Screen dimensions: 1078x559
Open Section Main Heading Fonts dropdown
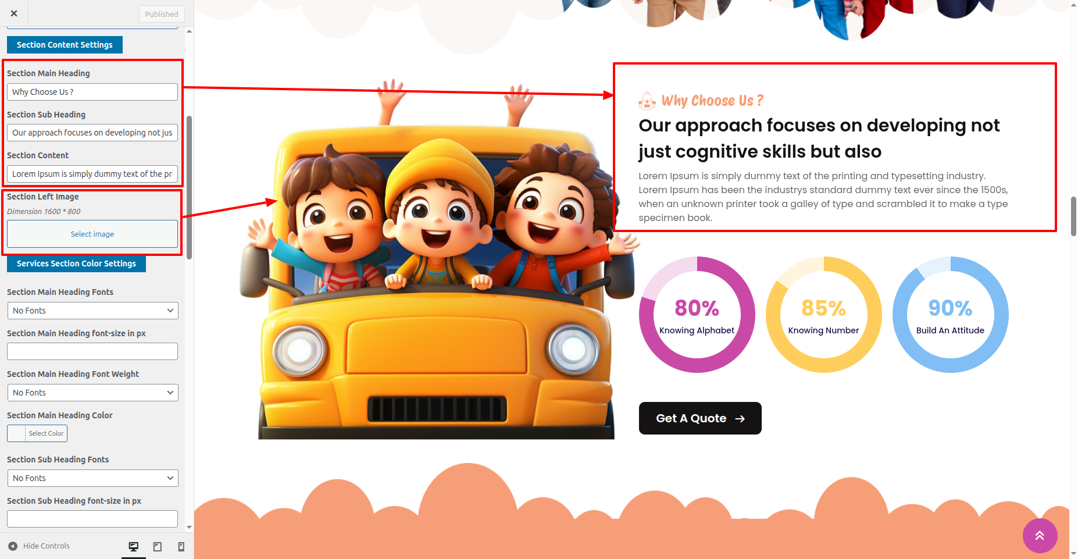(x=92, y=311)
